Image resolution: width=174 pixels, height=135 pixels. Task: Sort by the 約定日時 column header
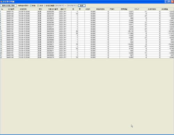pos(28,9)
